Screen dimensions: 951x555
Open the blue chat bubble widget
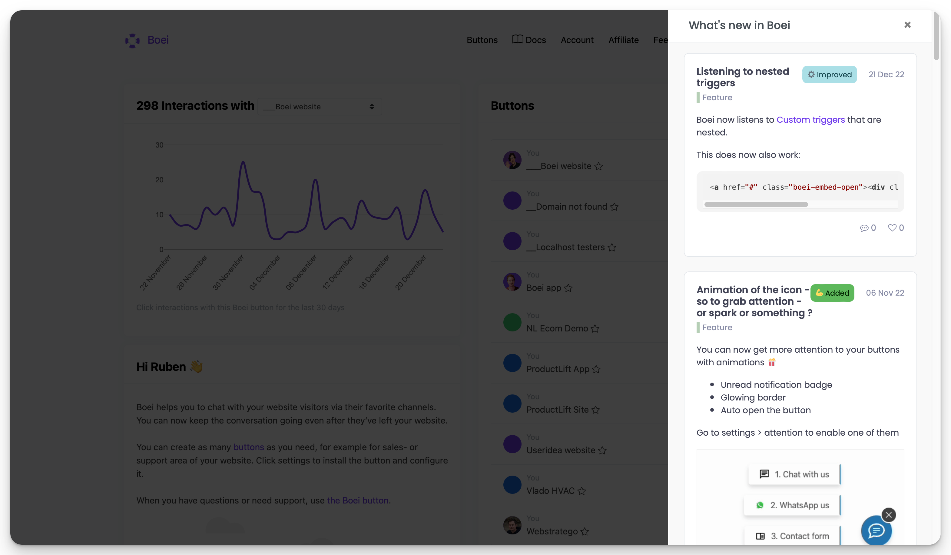(x=876, y=531)
